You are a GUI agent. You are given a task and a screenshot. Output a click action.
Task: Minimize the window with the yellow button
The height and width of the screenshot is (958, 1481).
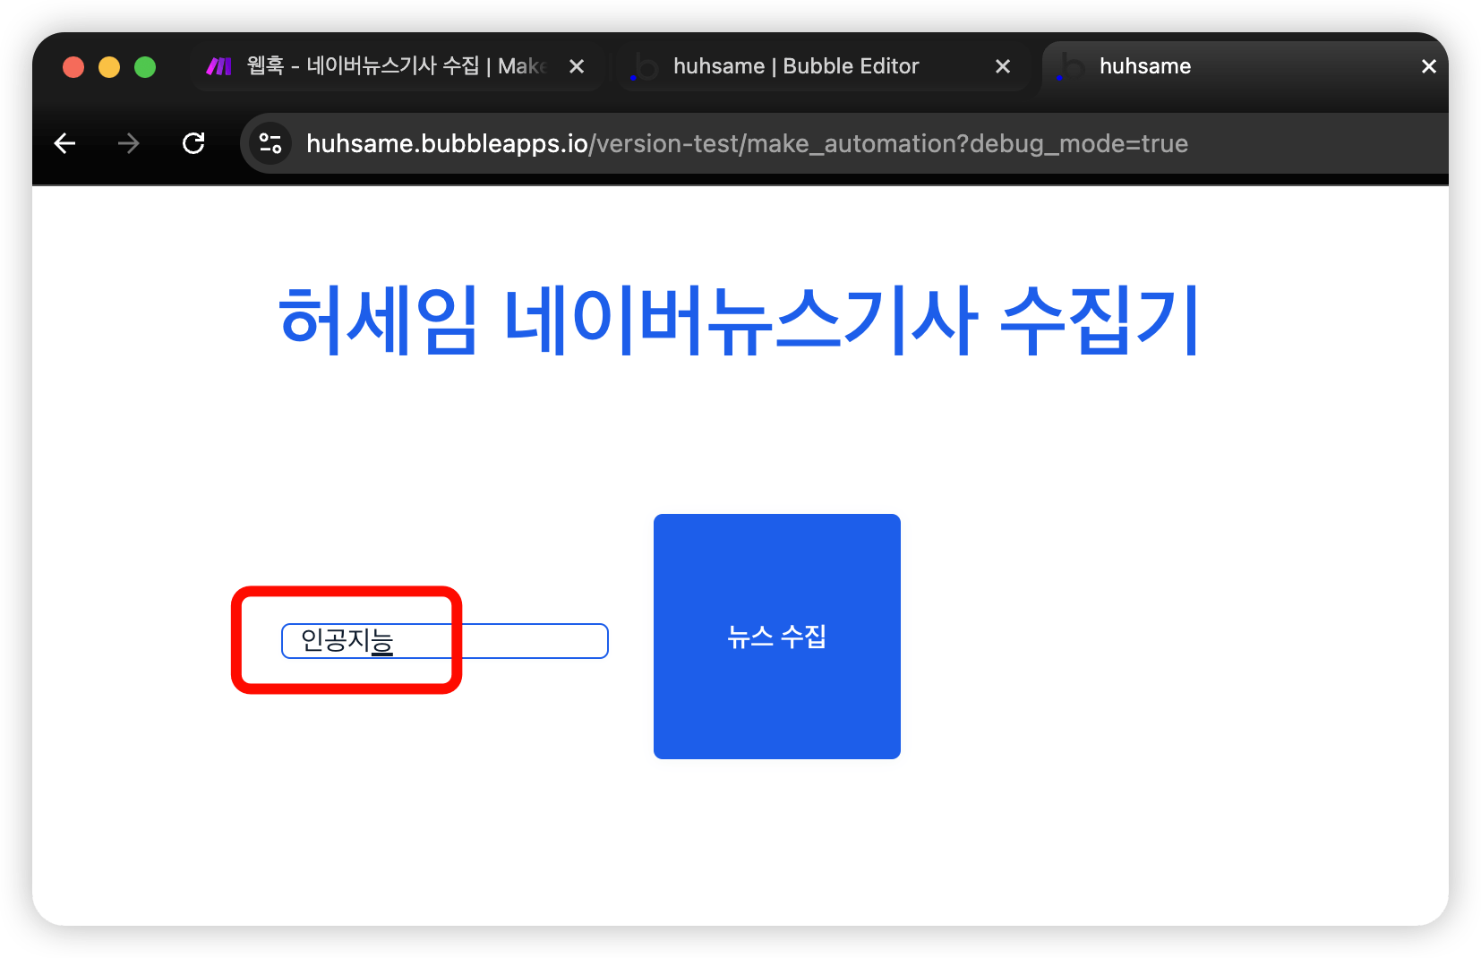[x=109, y=67]
